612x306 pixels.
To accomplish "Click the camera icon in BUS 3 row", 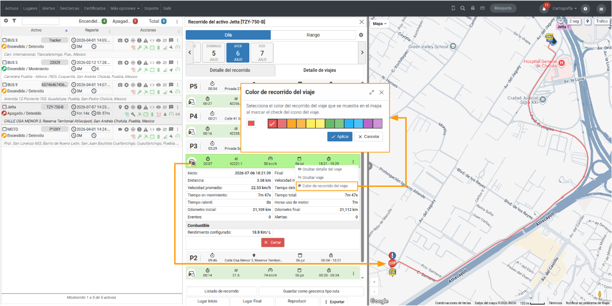I will pos(120,40).
